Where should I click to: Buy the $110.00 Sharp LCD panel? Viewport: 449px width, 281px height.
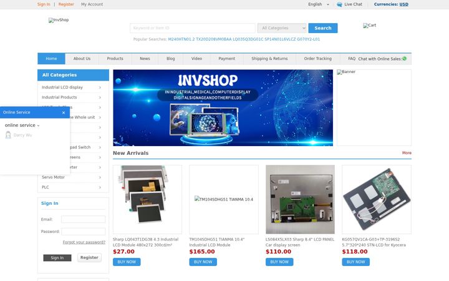[x=279, y=262]
